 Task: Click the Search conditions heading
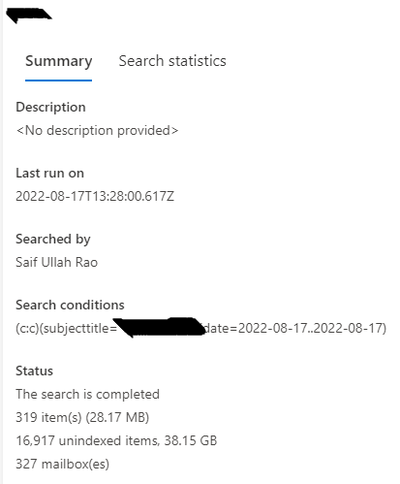coord(70,305)
